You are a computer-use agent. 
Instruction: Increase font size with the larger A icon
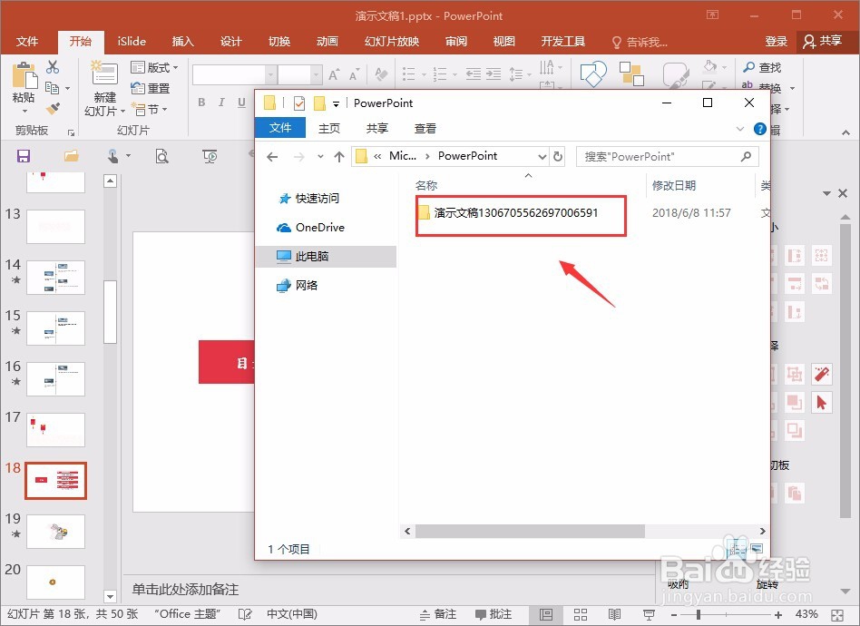(x=334, y=74)
